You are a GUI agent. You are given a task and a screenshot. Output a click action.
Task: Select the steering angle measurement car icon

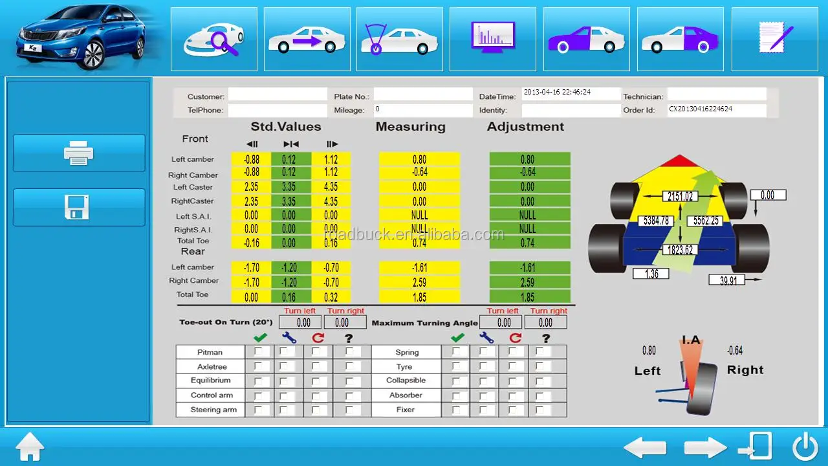399,39
